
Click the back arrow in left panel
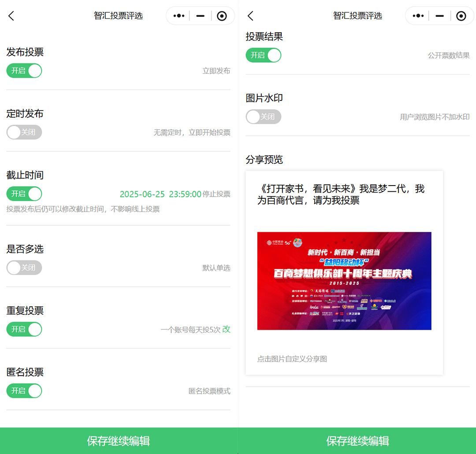[11, 16]
